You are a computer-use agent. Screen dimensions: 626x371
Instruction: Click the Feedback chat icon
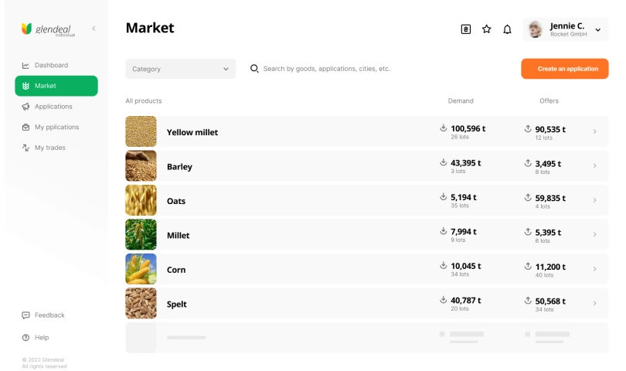[x=26, y=315]
